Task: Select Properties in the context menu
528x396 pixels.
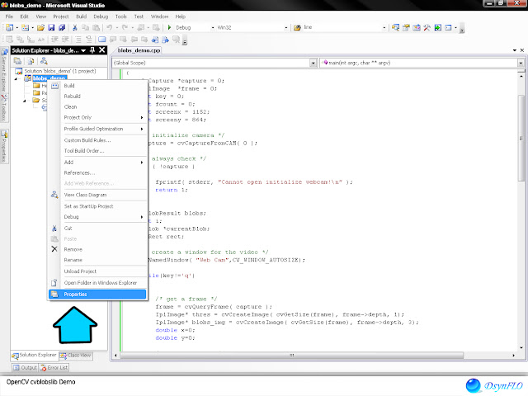Action: pos(97,295)
